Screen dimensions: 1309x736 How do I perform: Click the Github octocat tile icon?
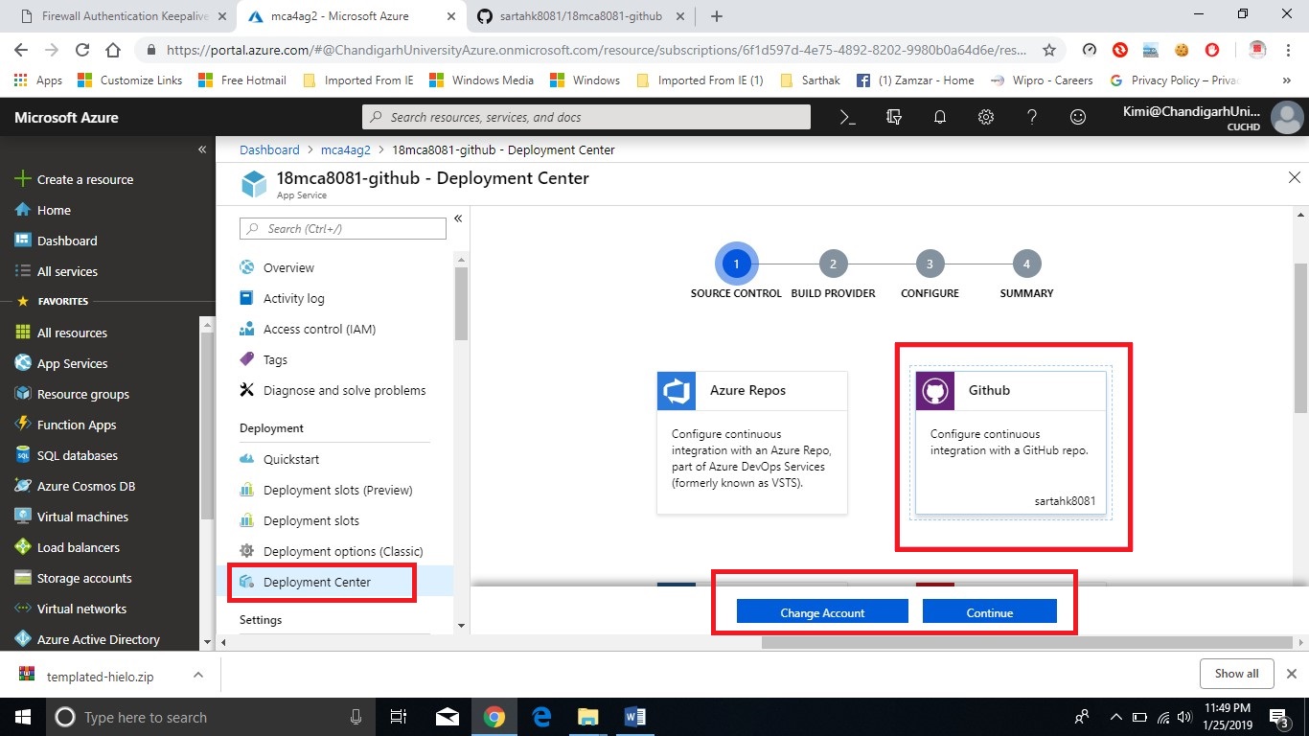point(935,391)
